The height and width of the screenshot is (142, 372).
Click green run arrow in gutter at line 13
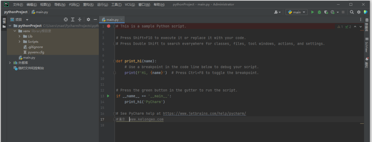tap(108, 96)
